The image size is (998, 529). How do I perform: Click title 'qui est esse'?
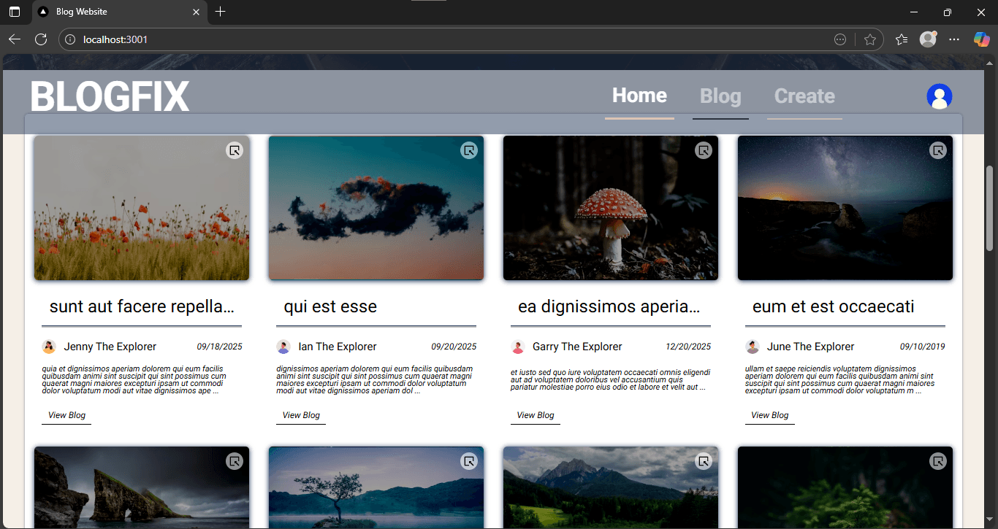330,306
